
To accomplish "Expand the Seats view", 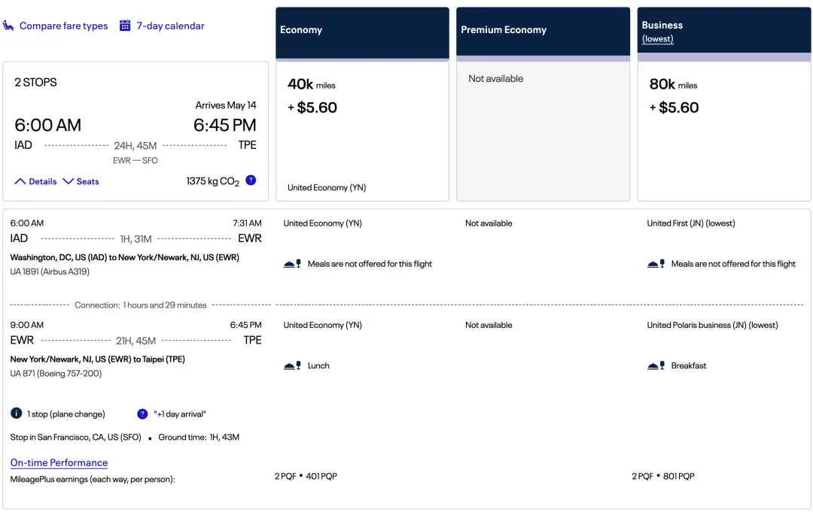I will coord(81,181).
